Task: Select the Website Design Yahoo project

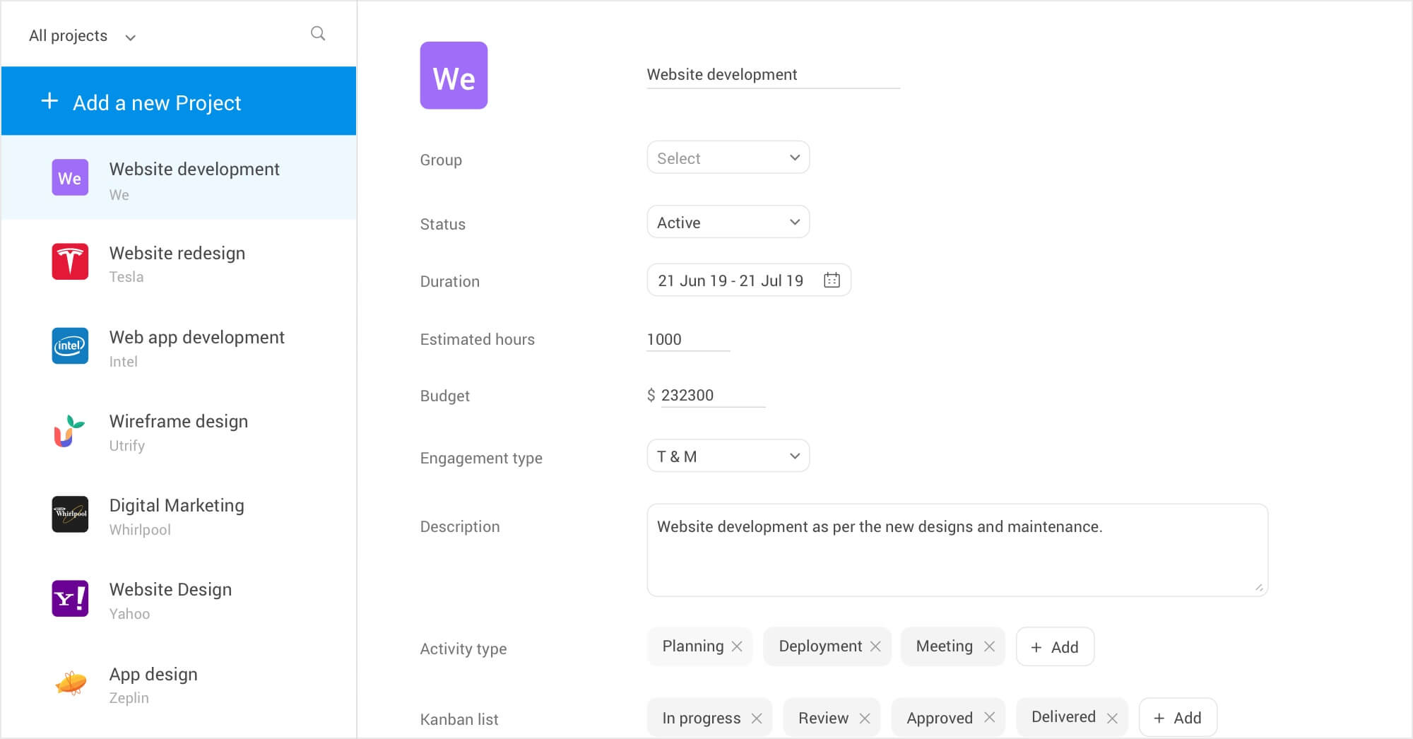Action: click(x=179, y=598)
